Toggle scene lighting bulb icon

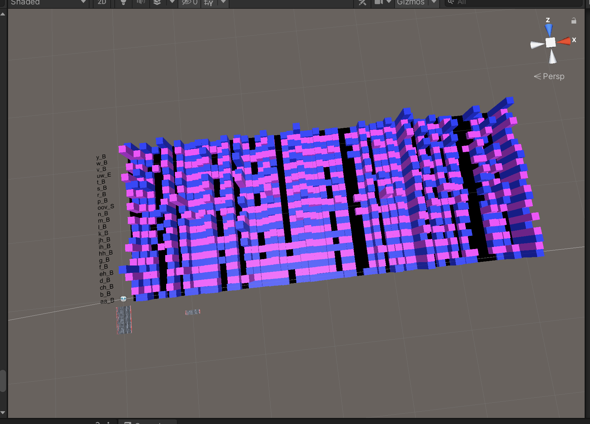click(x=123, y=2)
